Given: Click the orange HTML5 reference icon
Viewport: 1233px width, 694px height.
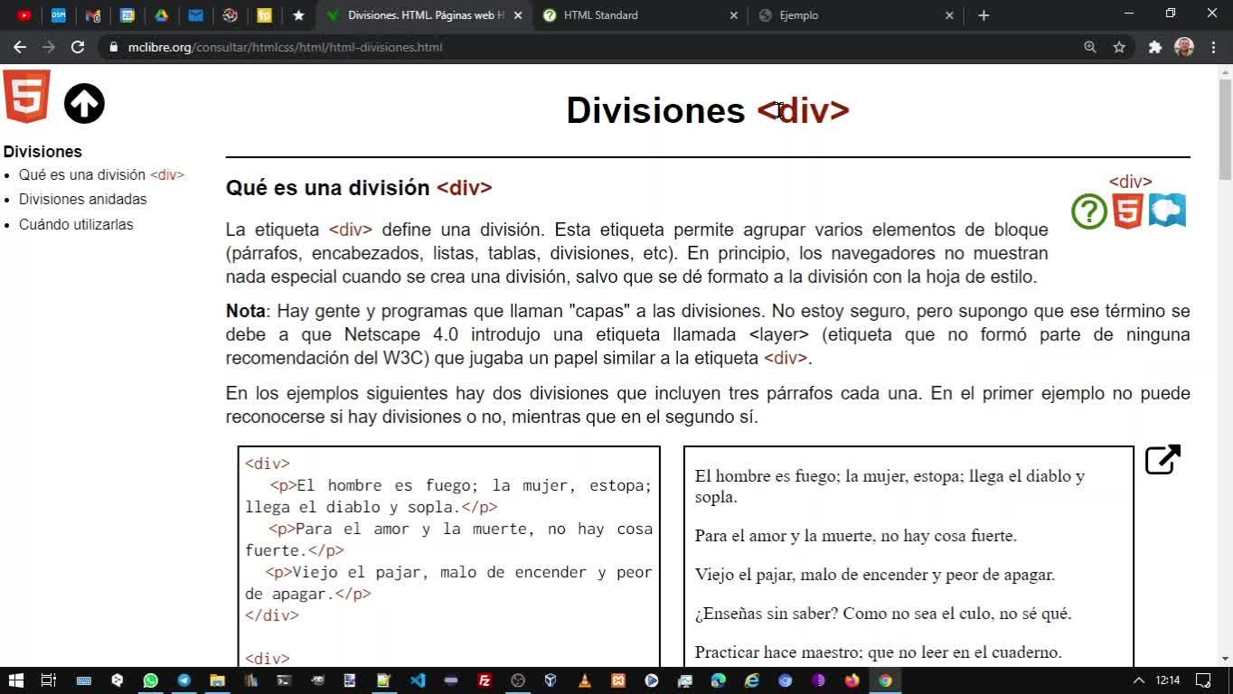Looking at the screenshot, I should pos(1127,211).
